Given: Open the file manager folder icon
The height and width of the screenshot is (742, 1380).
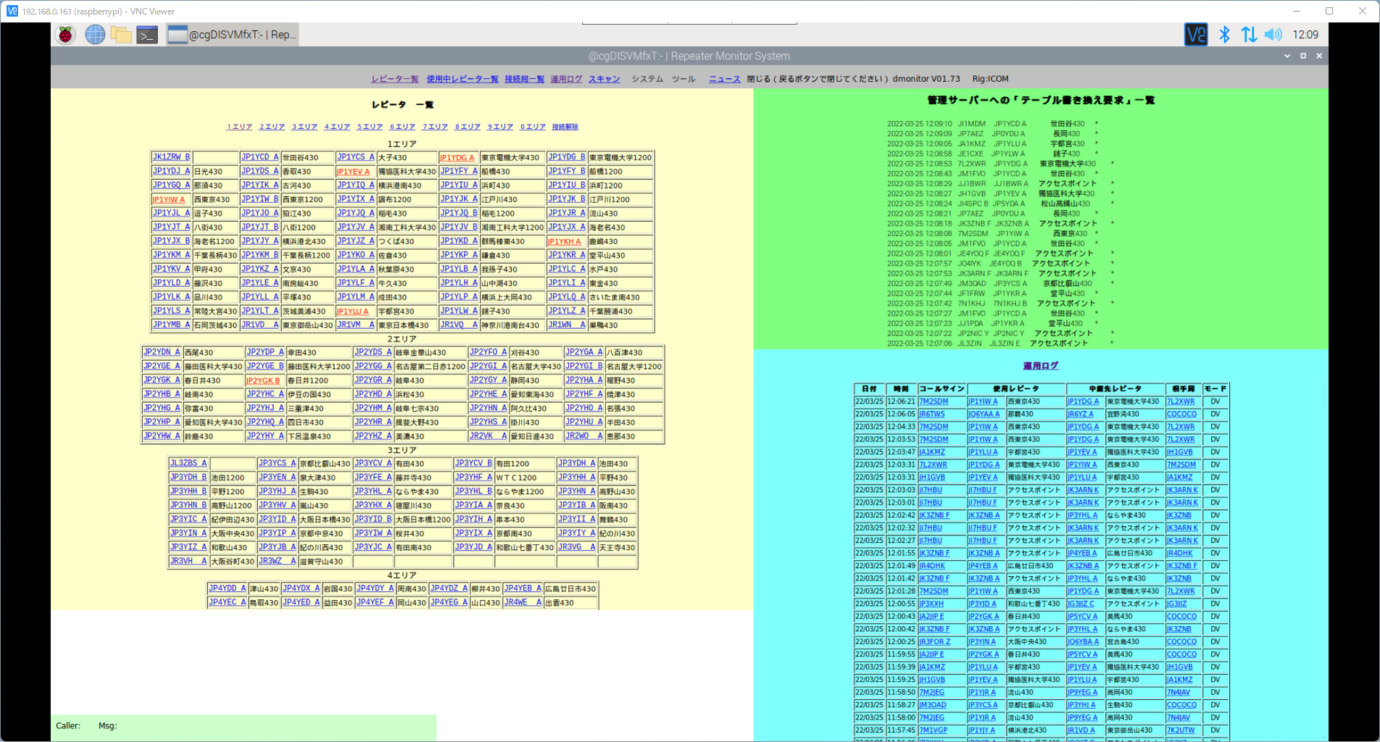Looking at the screenshot, I should (121, 34).
